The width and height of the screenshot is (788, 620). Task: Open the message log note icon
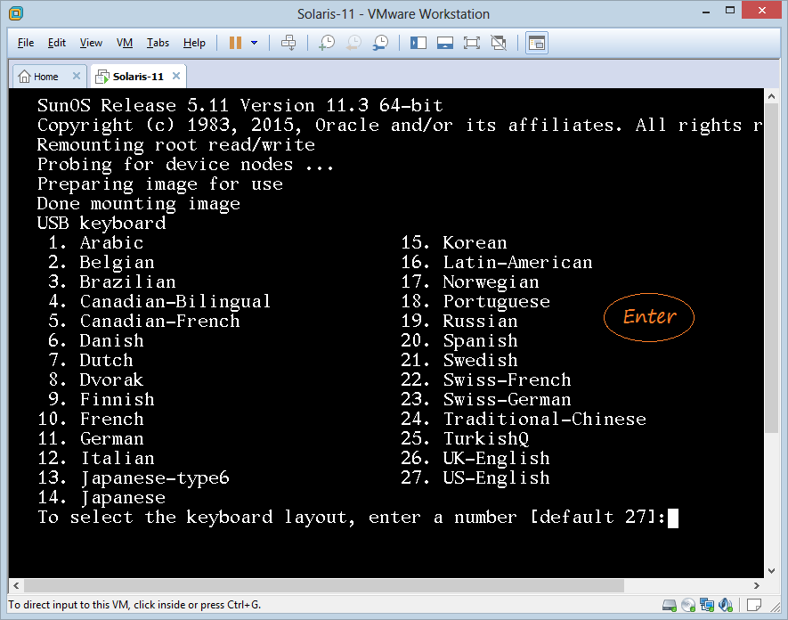click(x=753, y=605)
